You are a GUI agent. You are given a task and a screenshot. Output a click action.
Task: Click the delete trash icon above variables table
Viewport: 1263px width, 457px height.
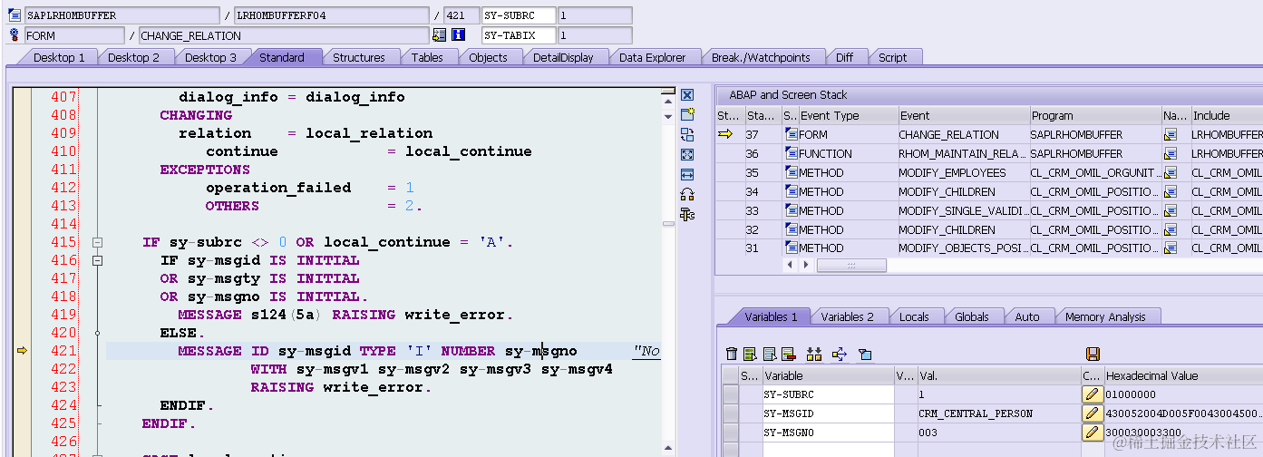[x=732, y=354]
